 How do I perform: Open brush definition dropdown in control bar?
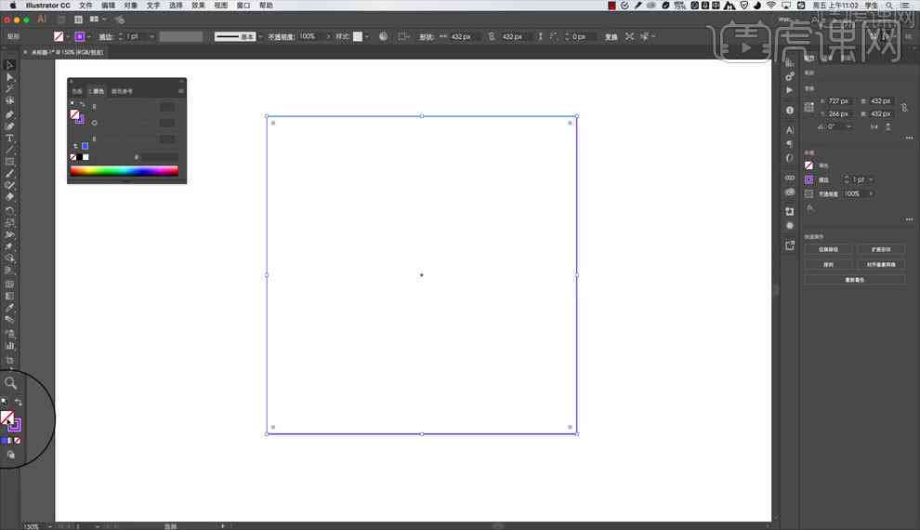(260, 36)
